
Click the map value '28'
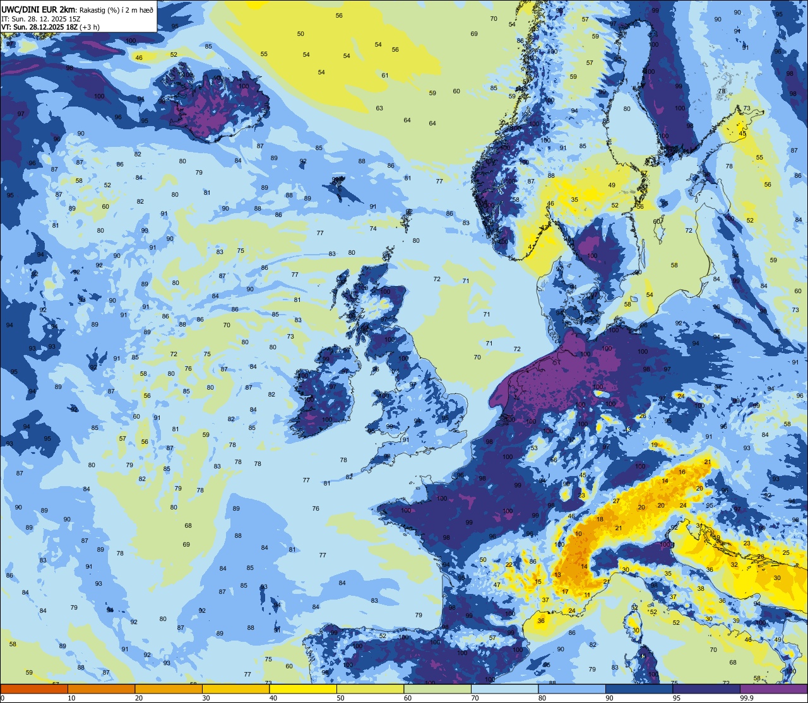(x=761, y=557)
